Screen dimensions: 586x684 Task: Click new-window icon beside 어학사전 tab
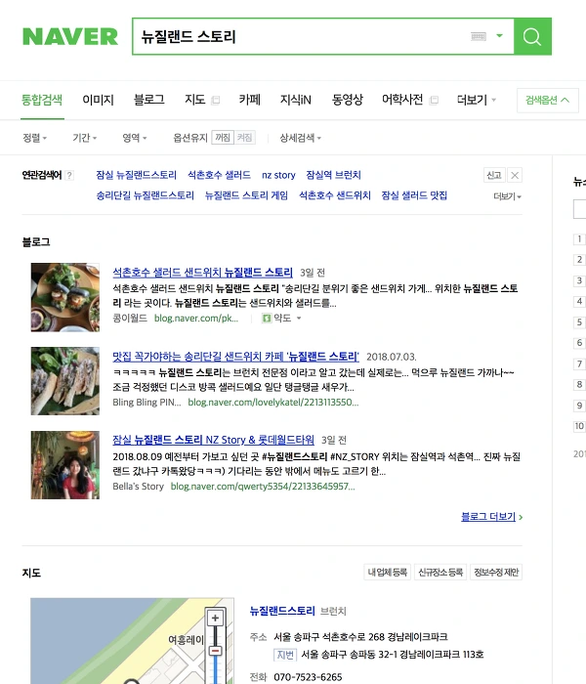click(x=434, y=101)
